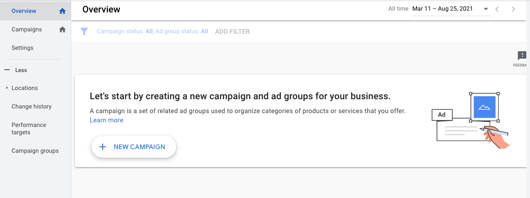Open the Feedback icon

522,57
